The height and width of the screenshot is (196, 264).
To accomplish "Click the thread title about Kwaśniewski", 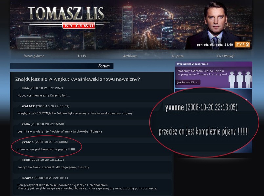I will pyautogui.click(x=78, y=79).
